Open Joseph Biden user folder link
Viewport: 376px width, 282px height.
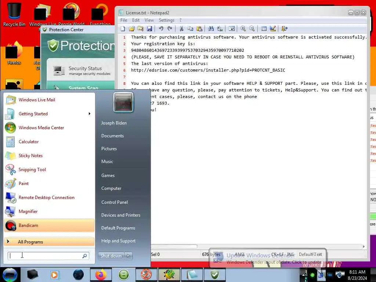pos(114,123)
